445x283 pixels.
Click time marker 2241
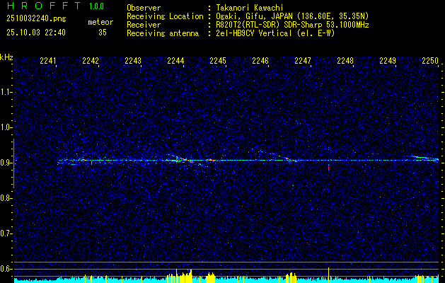pyautogui.click(x=48, y=60)
